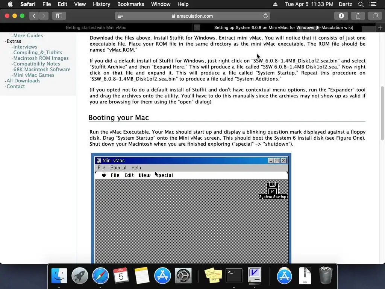The image size is (385, 289).
Task: Click Safari's forward navigation arrow
Action: click(x=44, y=16)
